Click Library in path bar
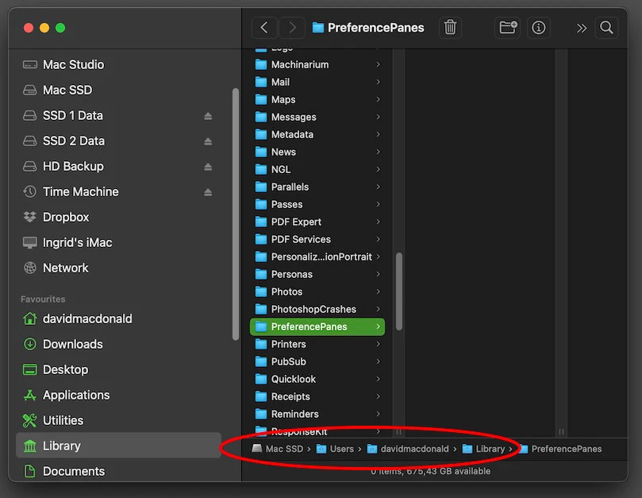Viewport: 642px width, 498px height. (483, 449)
